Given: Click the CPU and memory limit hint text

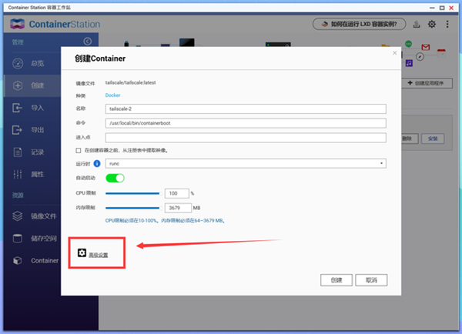Looking at the screenshot, I should (166, 221).
